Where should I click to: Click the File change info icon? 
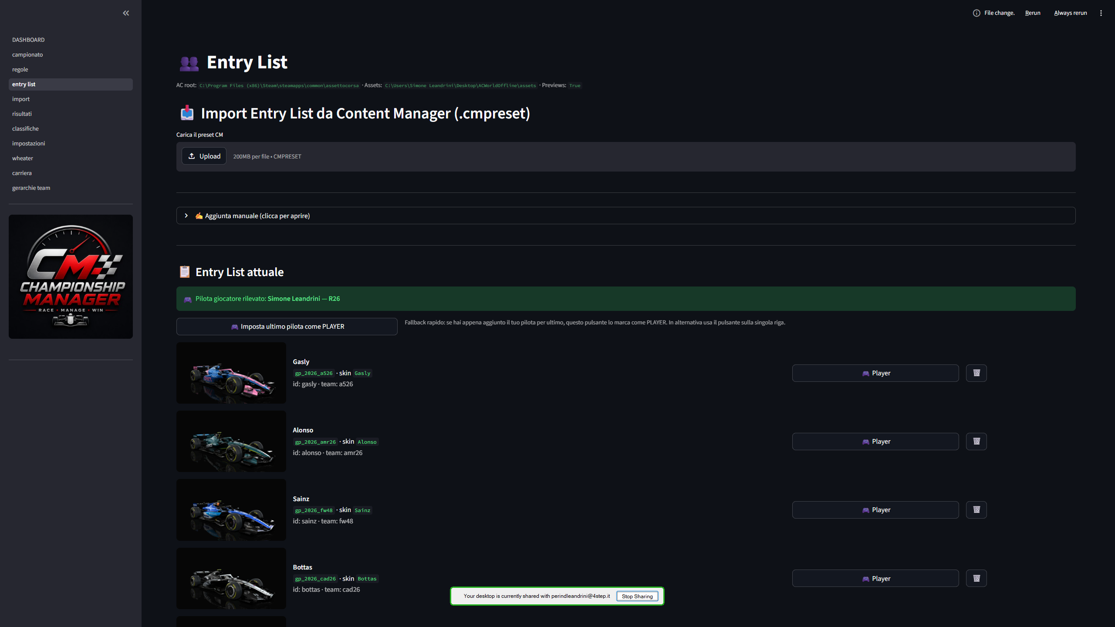click(976, 13)
